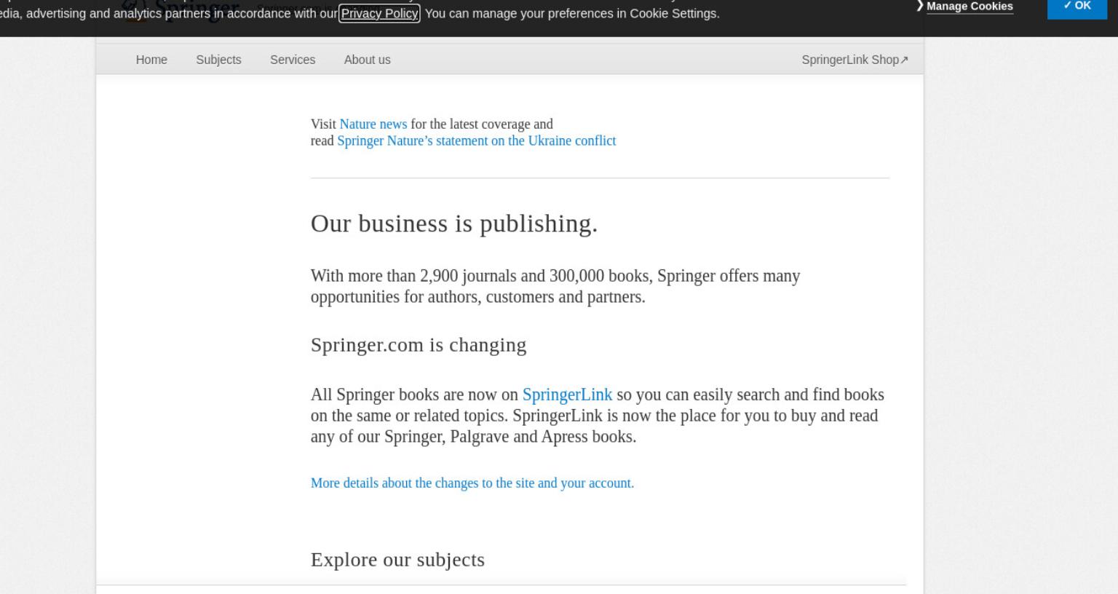Click the 'Explore our subjects' heading
The image size is (1118, 594).
point(397,560)
